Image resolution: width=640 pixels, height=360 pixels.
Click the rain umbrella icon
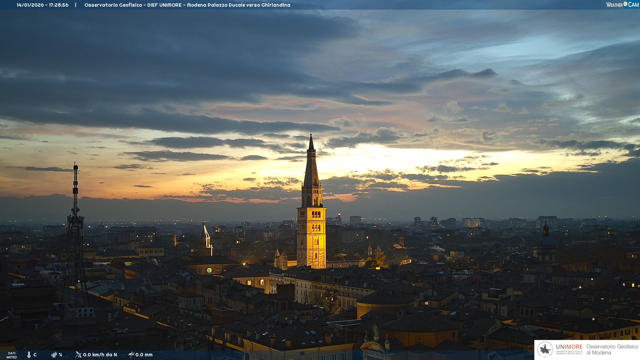point(131,355)
